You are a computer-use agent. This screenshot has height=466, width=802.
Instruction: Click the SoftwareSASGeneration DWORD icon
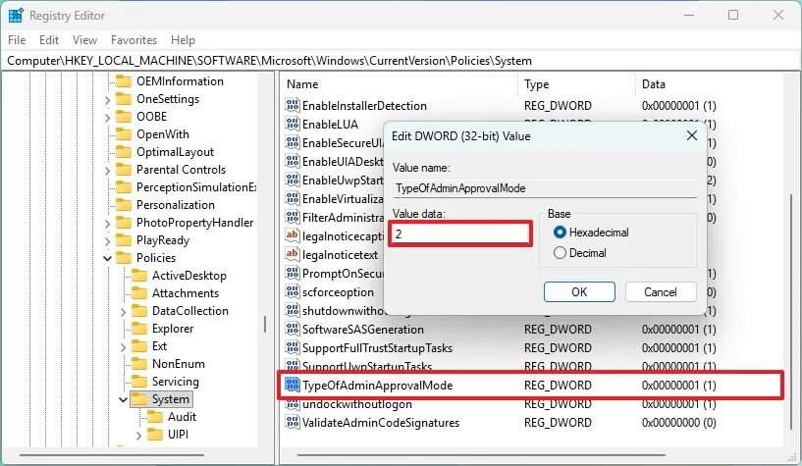point(293,329)
